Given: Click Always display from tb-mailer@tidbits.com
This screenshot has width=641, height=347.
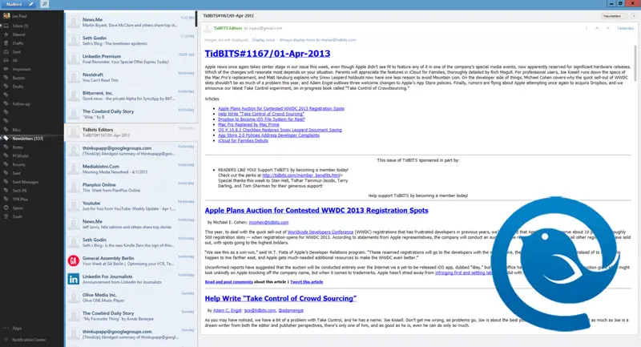Looking at the screenshot, I should tap(317, 40).
